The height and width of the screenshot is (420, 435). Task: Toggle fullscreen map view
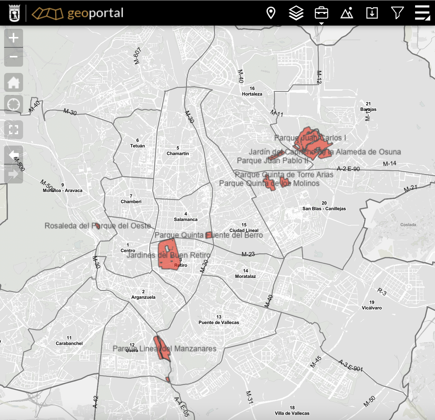(x=14, y=130)
